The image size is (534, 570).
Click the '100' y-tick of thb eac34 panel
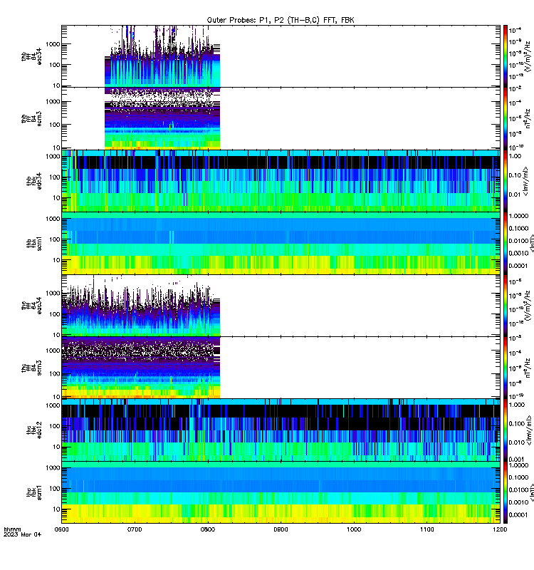click(x=55, y=65)
